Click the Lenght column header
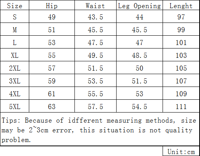Viewport: 200px width, 156px height. click(181, 6)
